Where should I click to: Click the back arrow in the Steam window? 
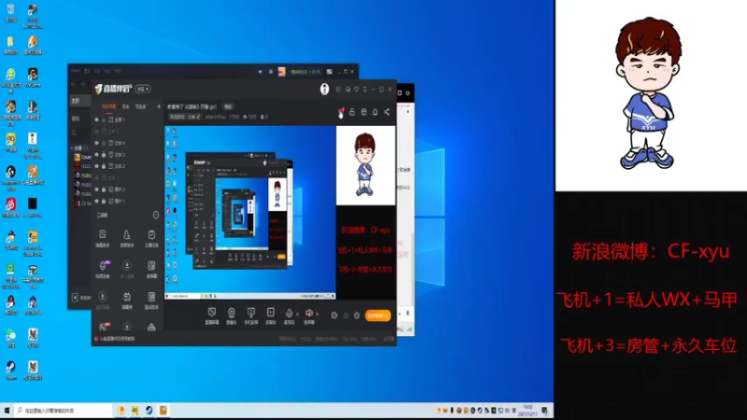(74, 84)
